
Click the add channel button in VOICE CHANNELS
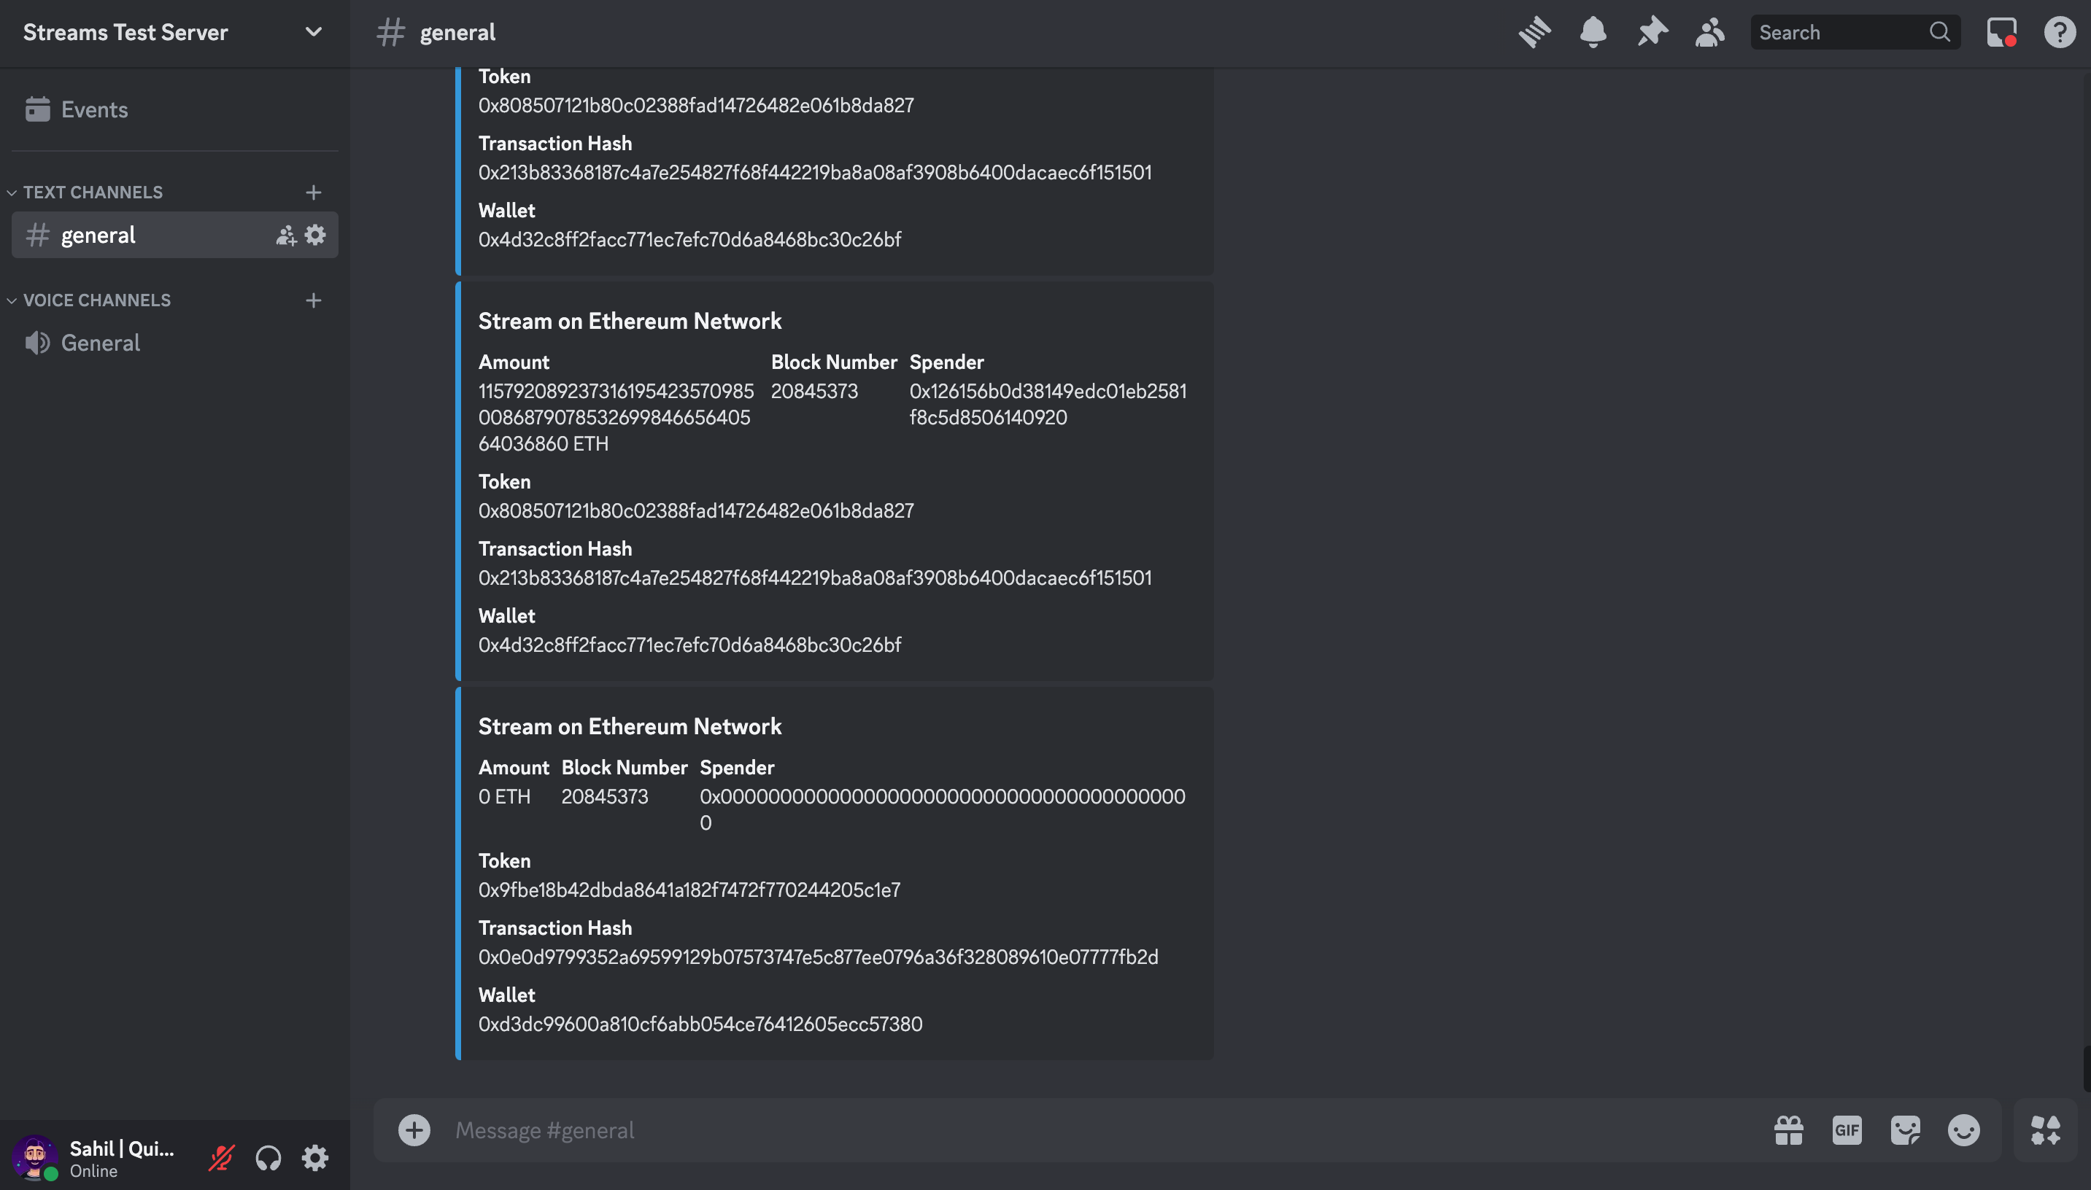(x=313, y=300)
